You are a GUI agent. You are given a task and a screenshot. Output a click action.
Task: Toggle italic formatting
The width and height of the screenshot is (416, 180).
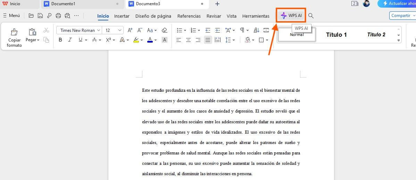coord(70,40)
